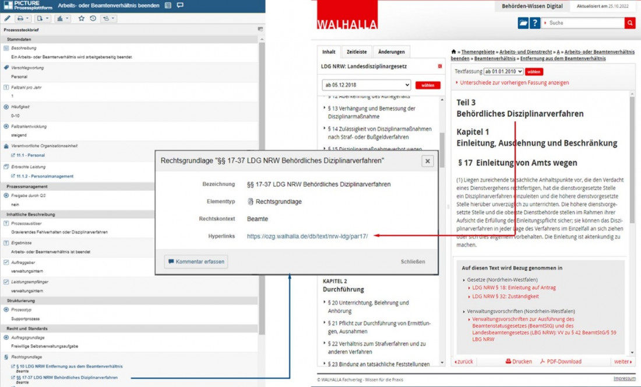Screen dimensions: 641x387
Task: Click the pencil edit icon in toolbar
Action: pyautogui.click(x=7, y=19)
